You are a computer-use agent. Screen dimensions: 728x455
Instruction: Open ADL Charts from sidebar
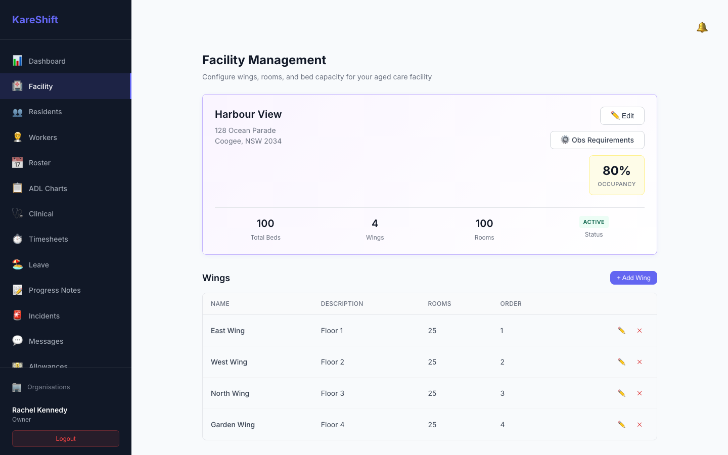point(66,188)
